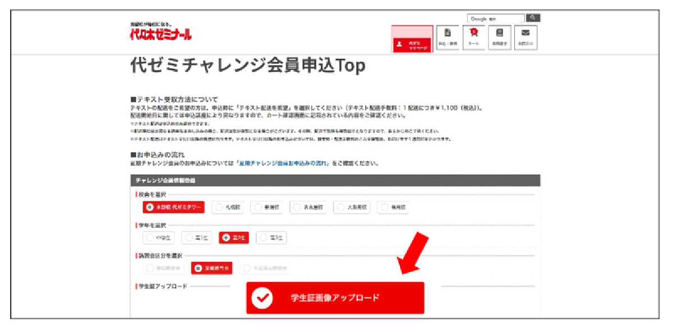Open the red マイページ person button
This screenshot has height=332, width=673.
click(x=412, y=45)
